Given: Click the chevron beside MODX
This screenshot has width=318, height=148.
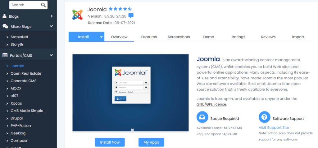Looking at the screenshot, I should [7, 89].
